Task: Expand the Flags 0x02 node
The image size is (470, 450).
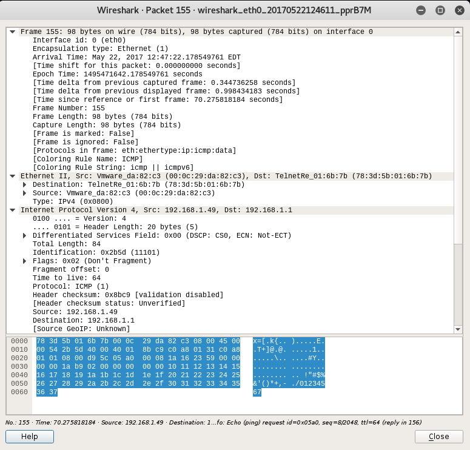Action: [25, 261]
